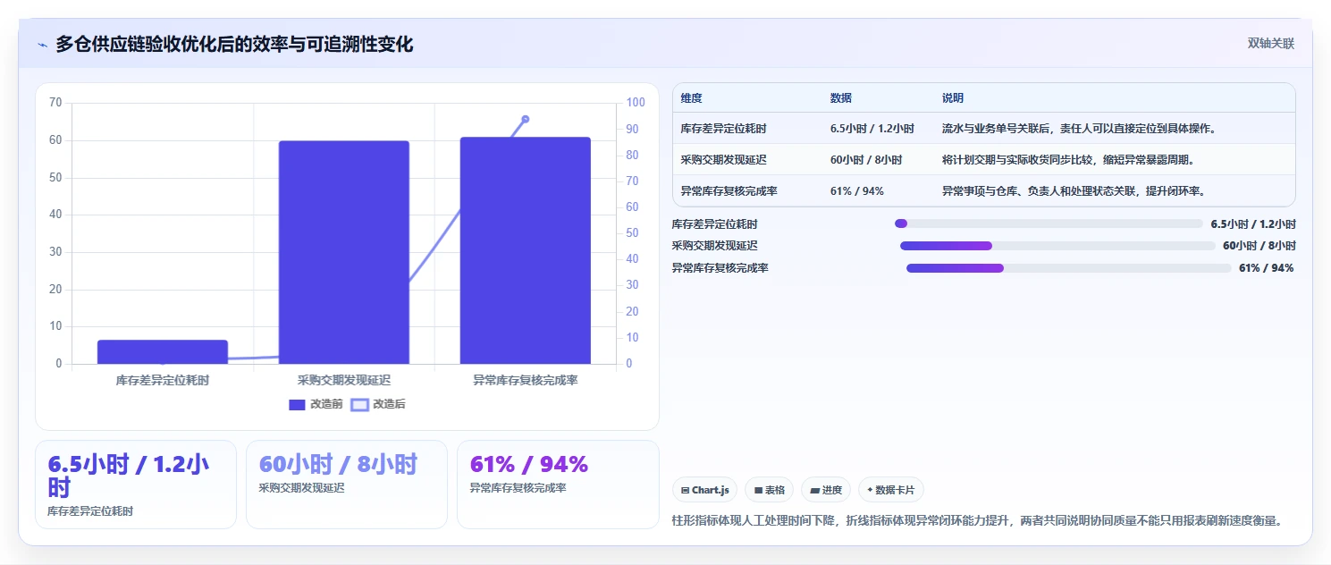Click the 采购交期发现延迟 bar in the chart
The height and width of the screenshot is (565, 1331).
(x=344, y=252)
